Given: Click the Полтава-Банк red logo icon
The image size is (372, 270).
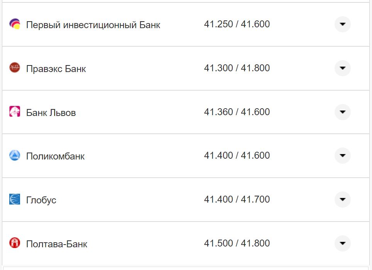Looking at the screenshot, I should pyautogui.click(x=14, y=243).
